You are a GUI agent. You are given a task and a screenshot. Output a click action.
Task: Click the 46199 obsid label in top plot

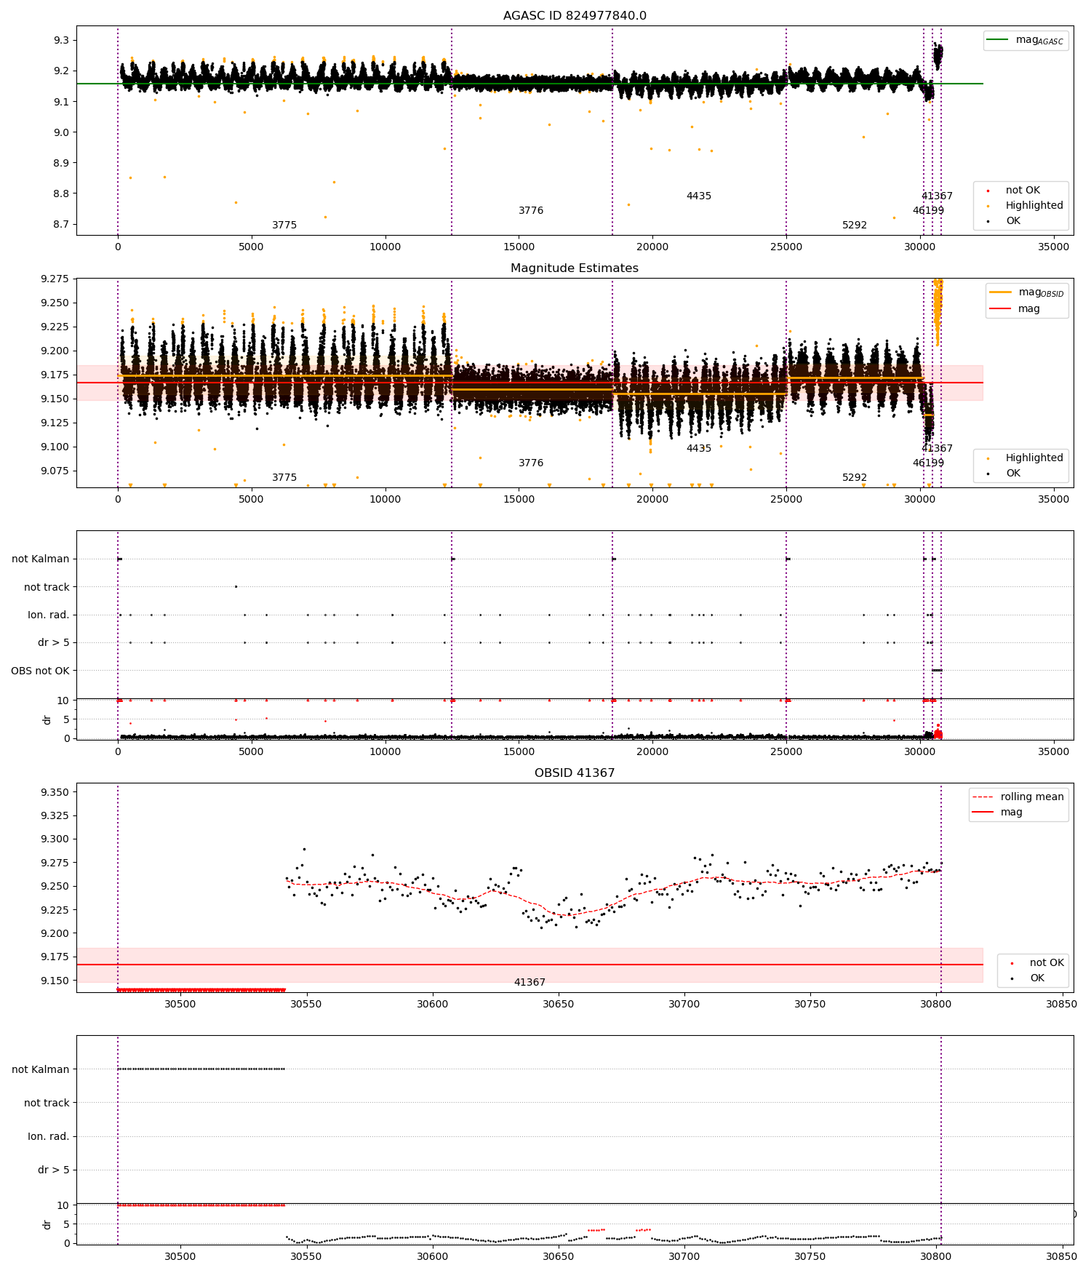point(929,210)
